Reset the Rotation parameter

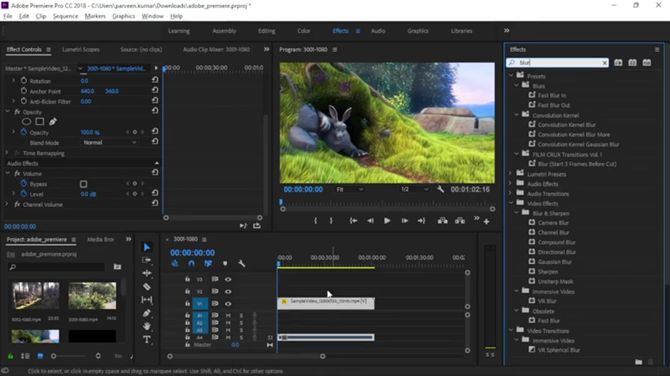(x=155, y=80)
